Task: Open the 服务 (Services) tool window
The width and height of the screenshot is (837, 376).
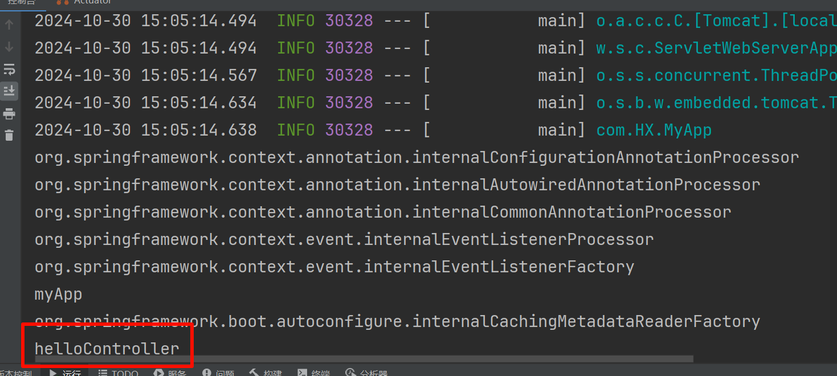Action: 170,373
